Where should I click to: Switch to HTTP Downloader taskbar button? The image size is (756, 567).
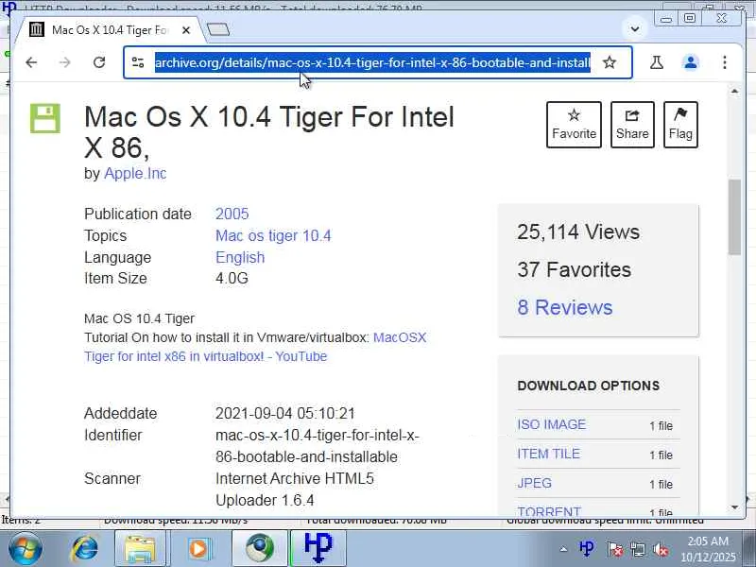coord(318,549)
